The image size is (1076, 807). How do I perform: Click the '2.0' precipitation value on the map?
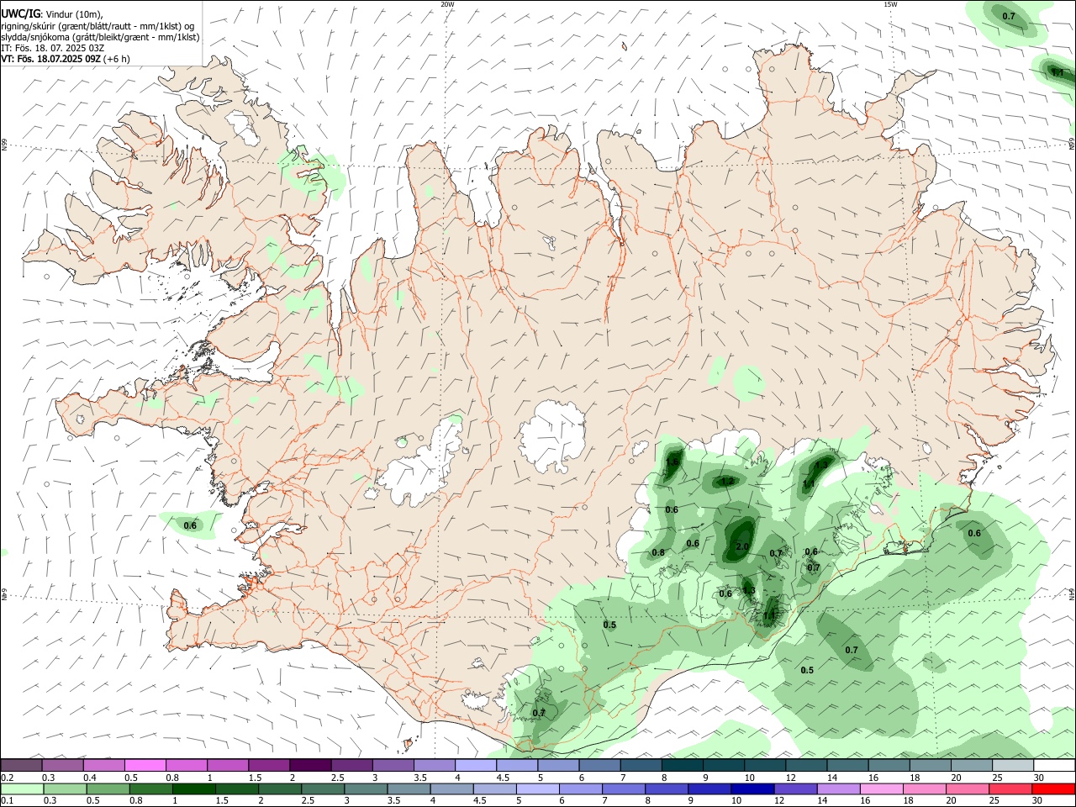click(741, 546)
